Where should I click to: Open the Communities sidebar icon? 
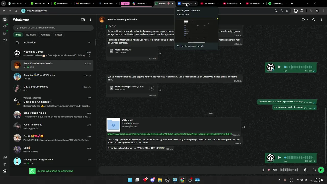click(5, 40)
